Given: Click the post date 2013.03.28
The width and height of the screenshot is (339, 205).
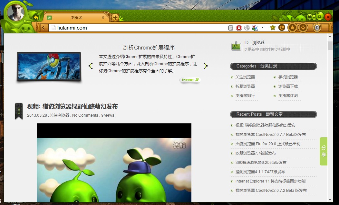Looking at the screenshot, I should coord(37,115).
